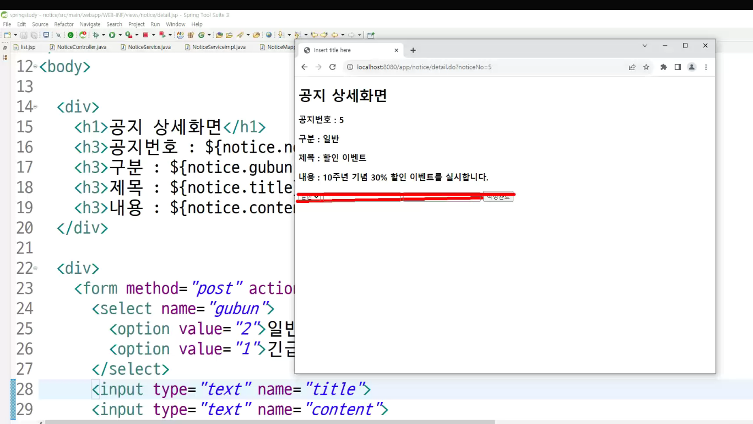Viewport: 753px width, 424px height.
Task: Click the horizontal scrollbar of the editor
Action: 270,422
